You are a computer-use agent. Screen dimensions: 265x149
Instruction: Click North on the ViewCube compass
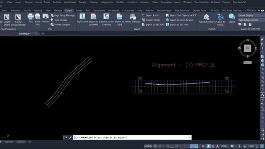click(248, 40)
